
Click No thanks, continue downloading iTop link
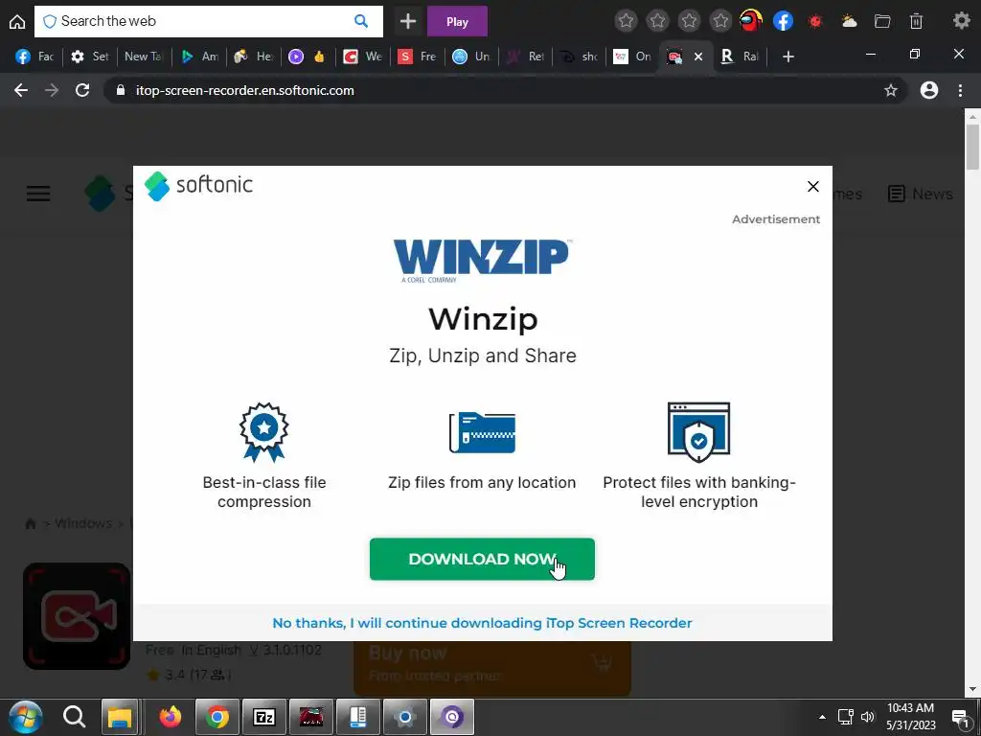[482, 623]
